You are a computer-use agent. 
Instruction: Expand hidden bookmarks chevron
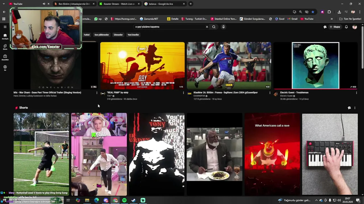pyautogui.click(x=332, y=19)
